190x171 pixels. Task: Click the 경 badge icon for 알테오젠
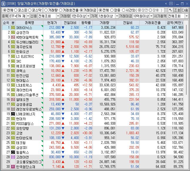pyautogui.click(x=13, y=99)
